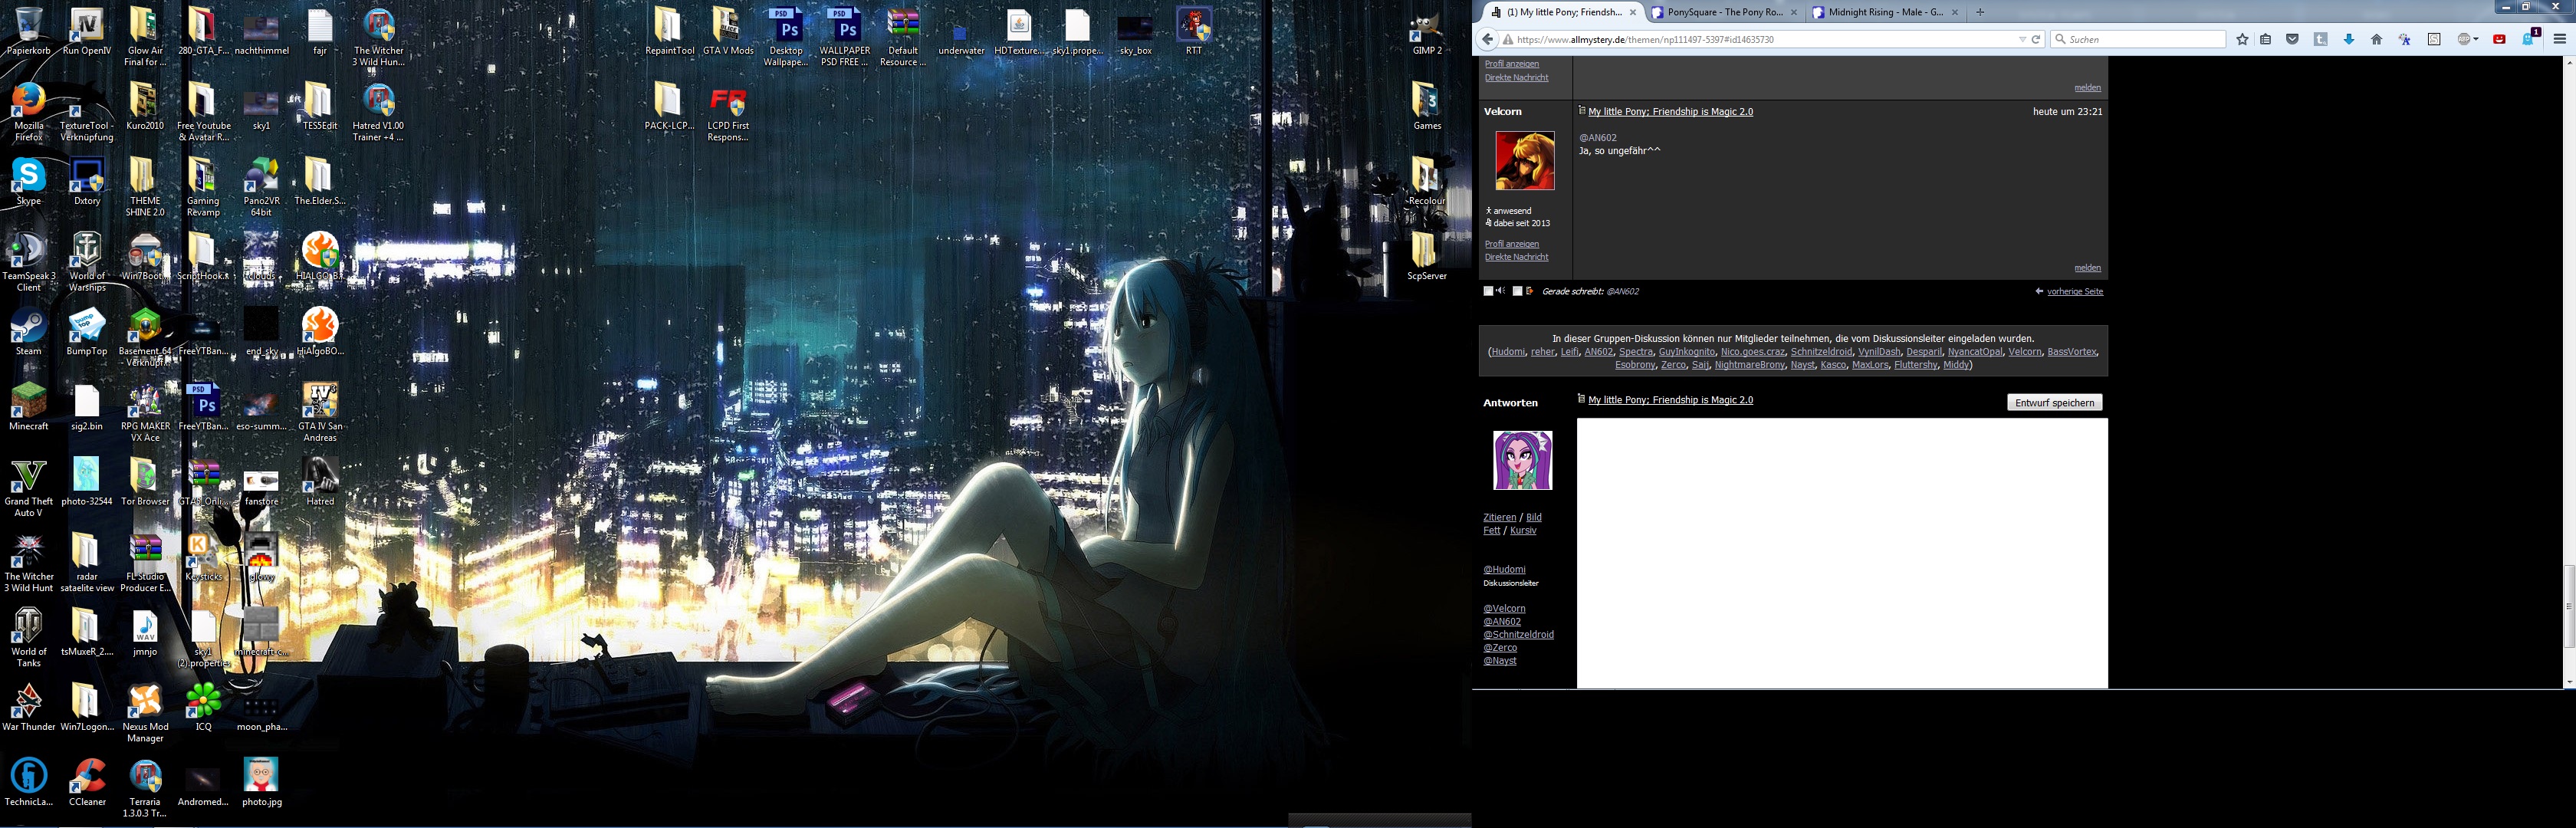This screenshot has height=828, width=2576.
Task: Click the Tumblr 't' toolbar icon
Action: (x=2320, y=39)
